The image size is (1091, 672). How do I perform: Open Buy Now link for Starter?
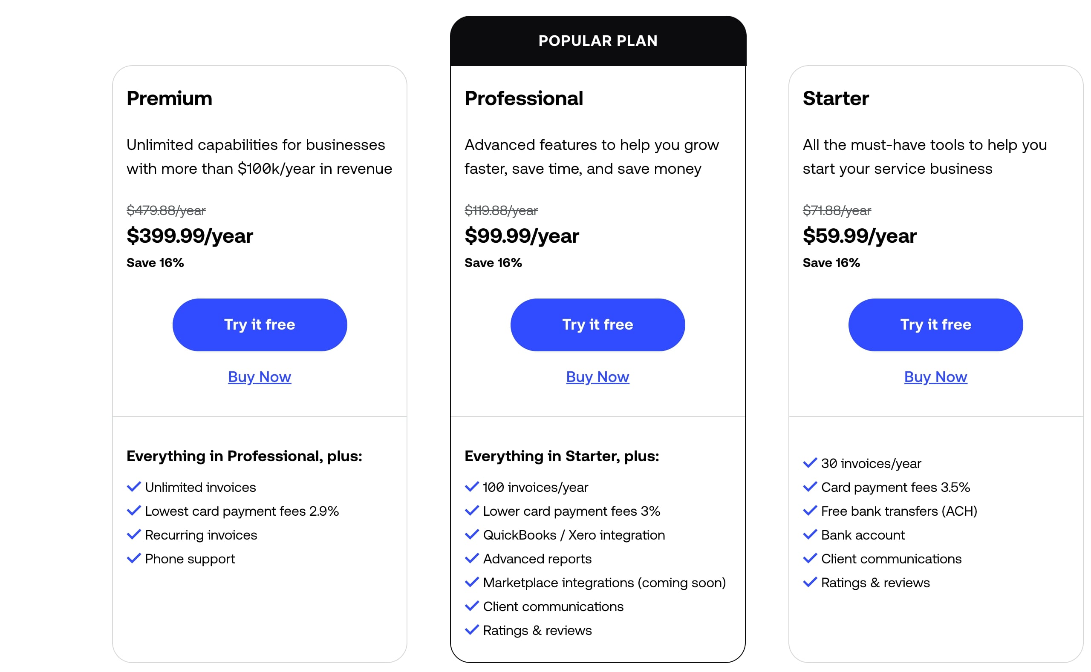point(936,377)
